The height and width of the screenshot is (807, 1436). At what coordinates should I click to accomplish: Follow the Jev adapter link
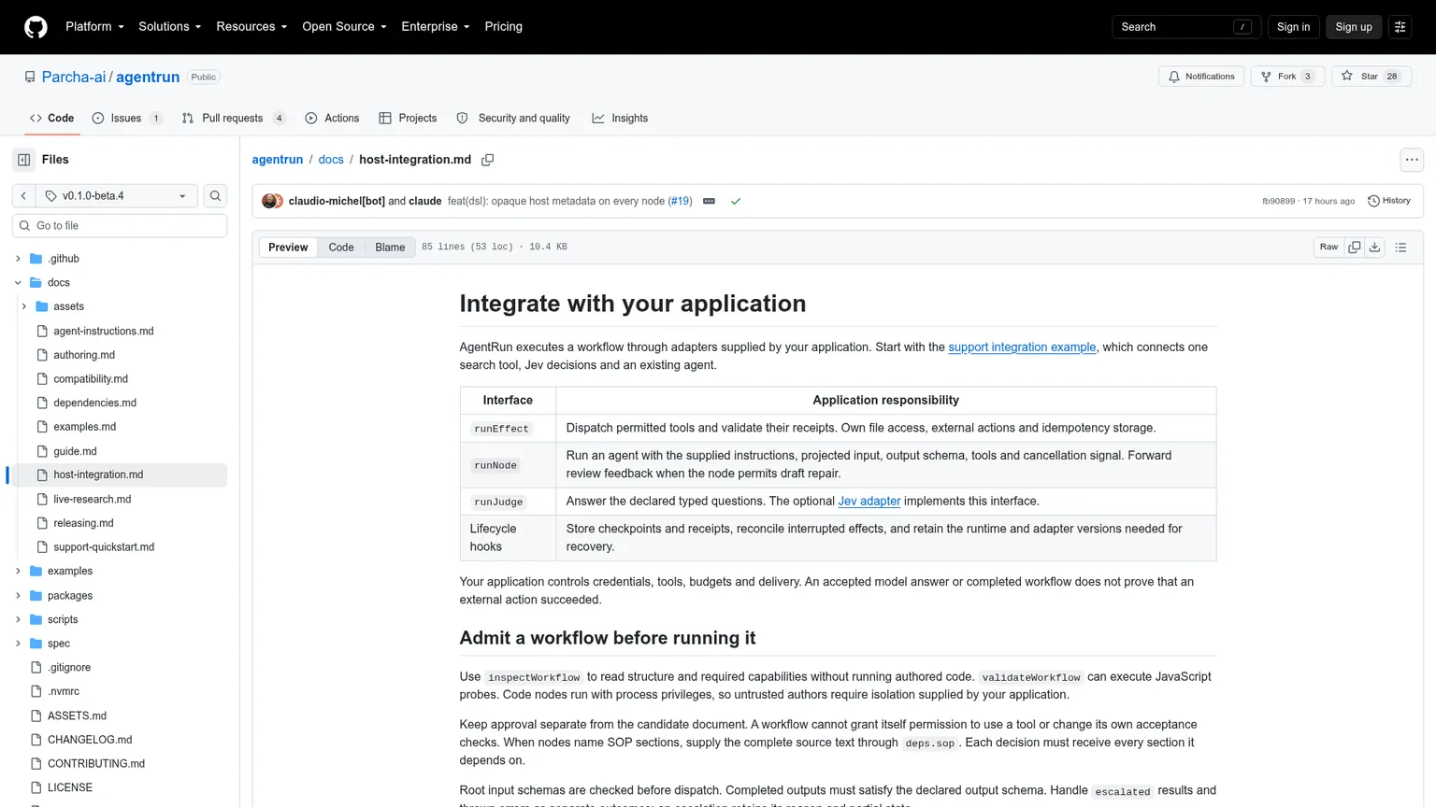tap(869, 502)
